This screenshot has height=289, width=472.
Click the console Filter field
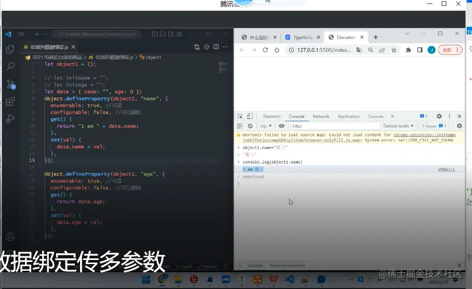click(334, 126)
